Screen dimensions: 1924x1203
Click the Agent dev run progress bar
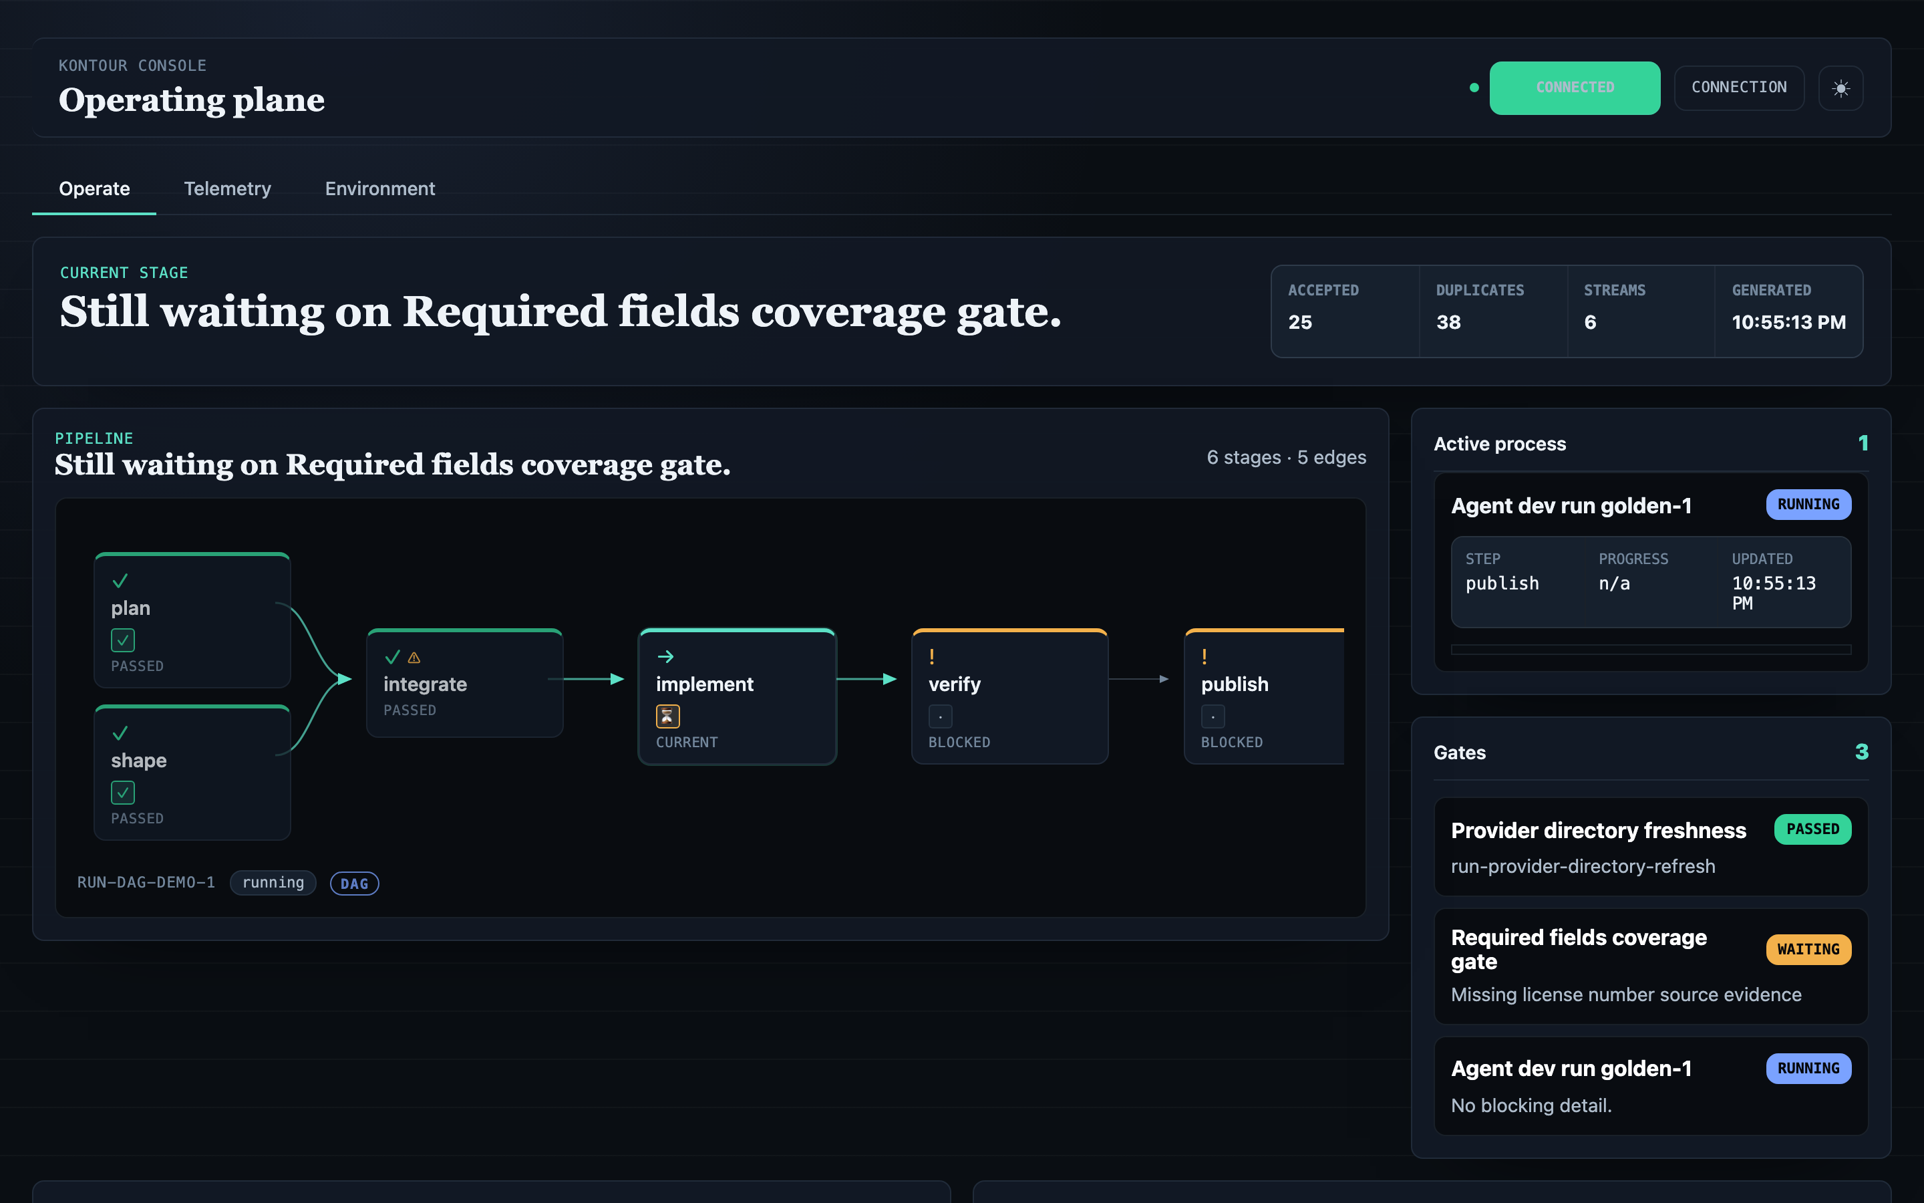click(x=1651, y=649)
